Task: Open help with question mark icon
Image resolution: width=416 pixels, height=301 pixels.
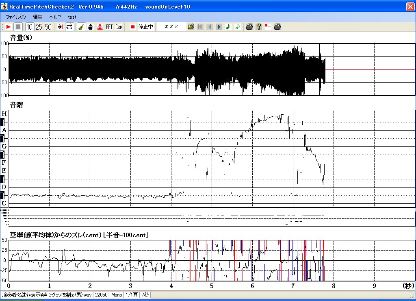Action: click(259, 27)
